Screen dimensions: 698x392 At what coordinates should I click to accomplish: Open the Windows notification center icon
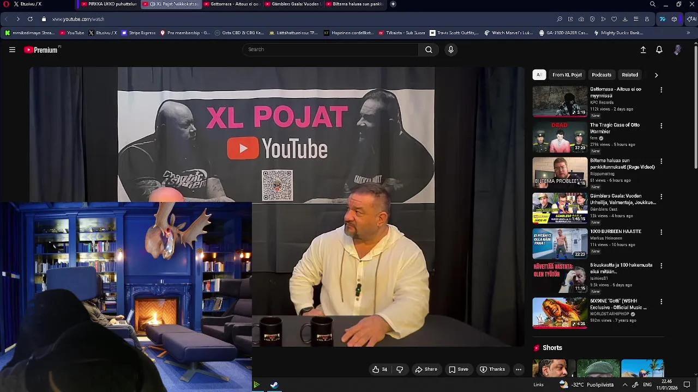pyautogui.click(x=687, y=384)
